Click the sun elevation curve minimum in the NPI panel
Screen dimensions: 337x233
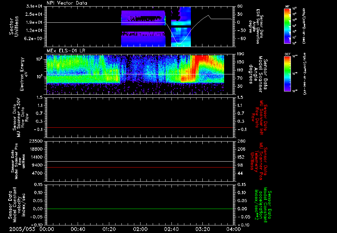(179, 44)
